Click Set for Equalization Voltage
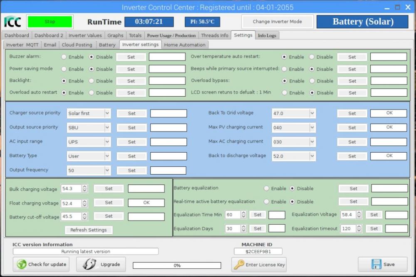 point(374,214)
